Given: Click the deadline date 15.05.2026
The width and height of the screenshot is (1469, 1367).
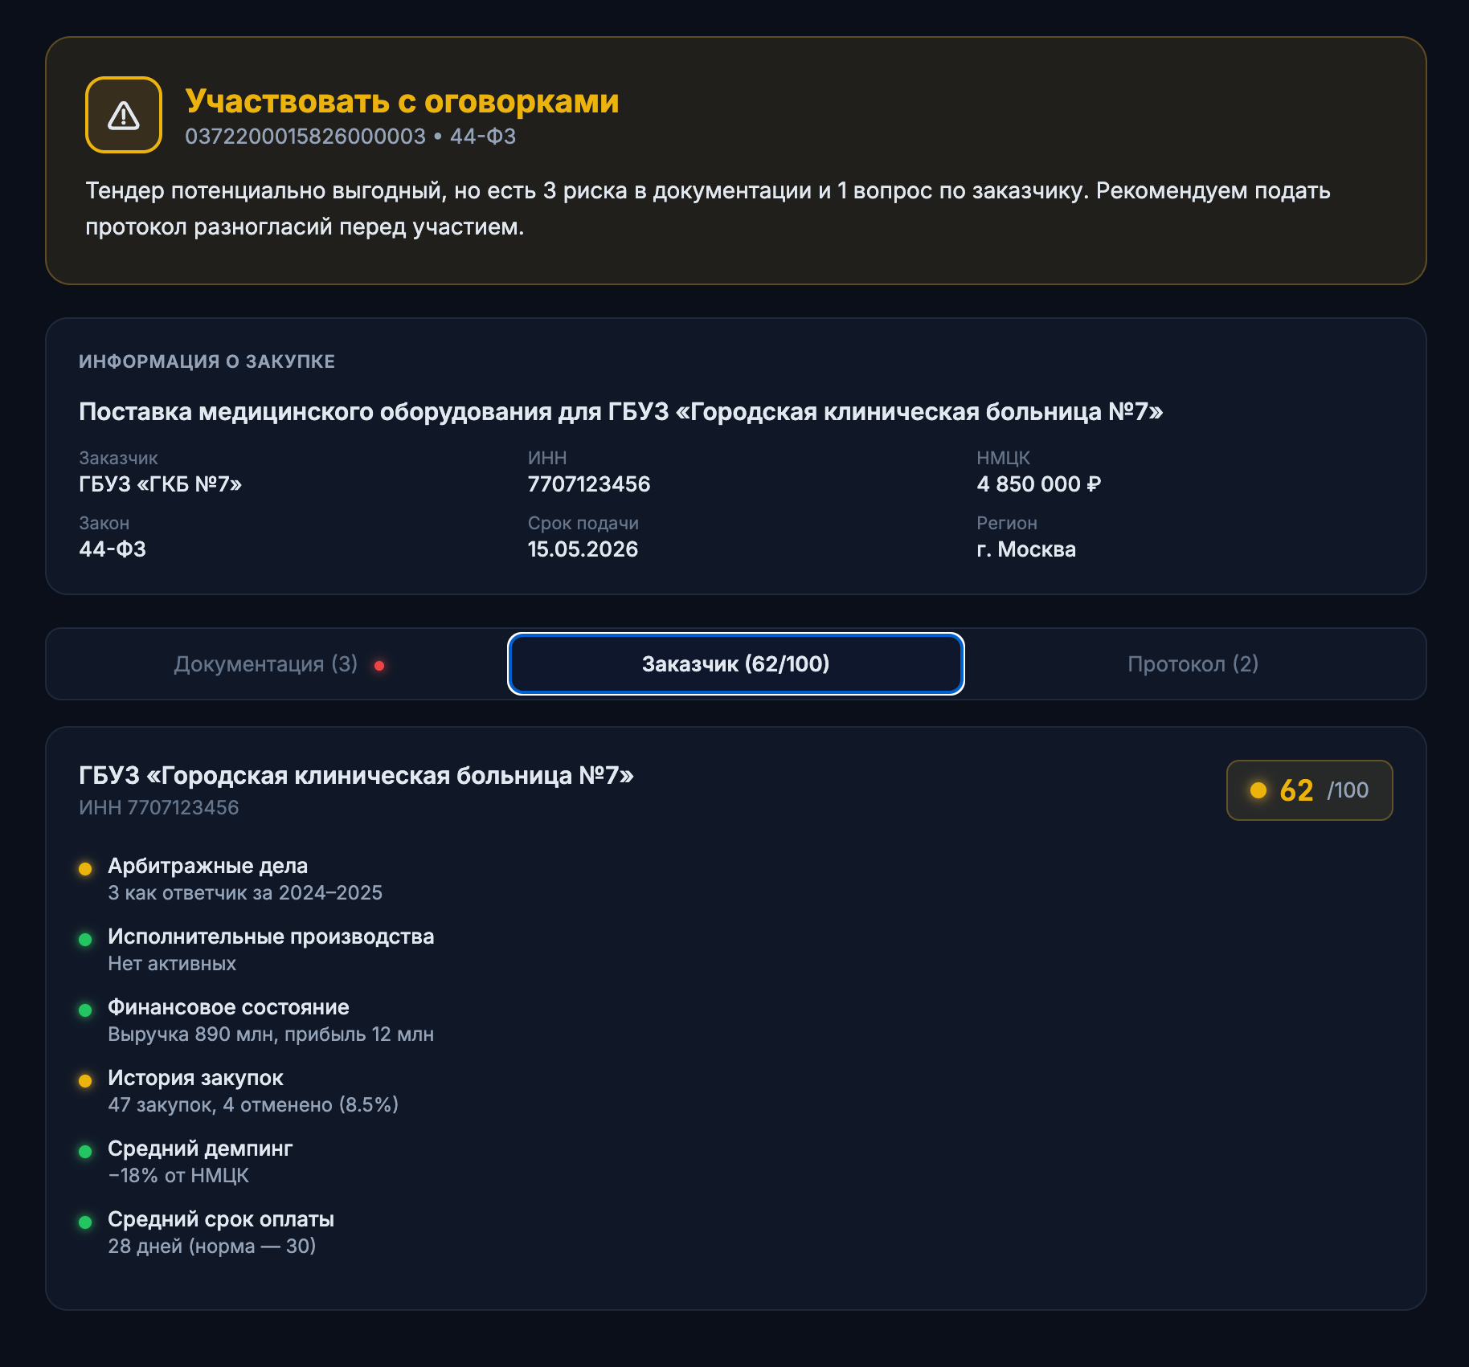Looking at the screenshot, I should coord(583,549).
